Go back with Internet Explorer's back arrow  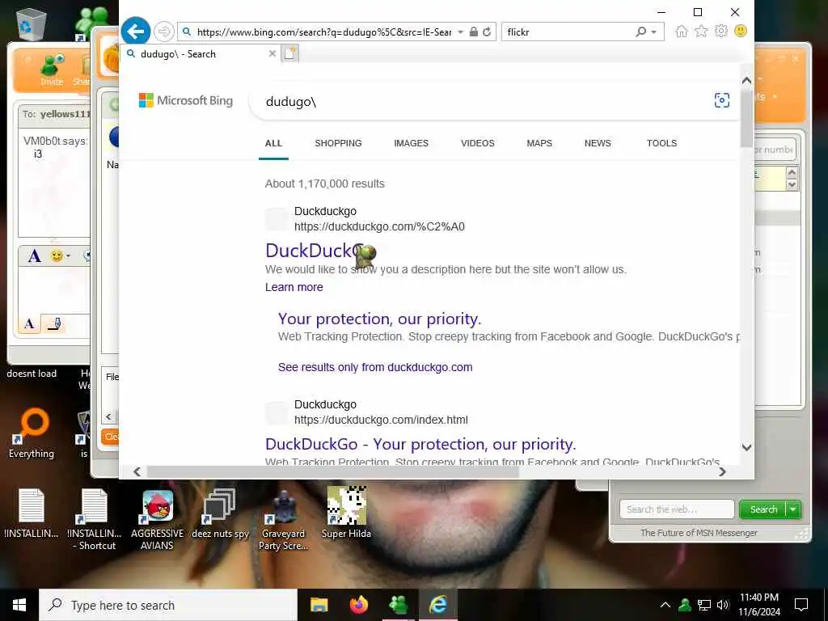click(136, 32)
